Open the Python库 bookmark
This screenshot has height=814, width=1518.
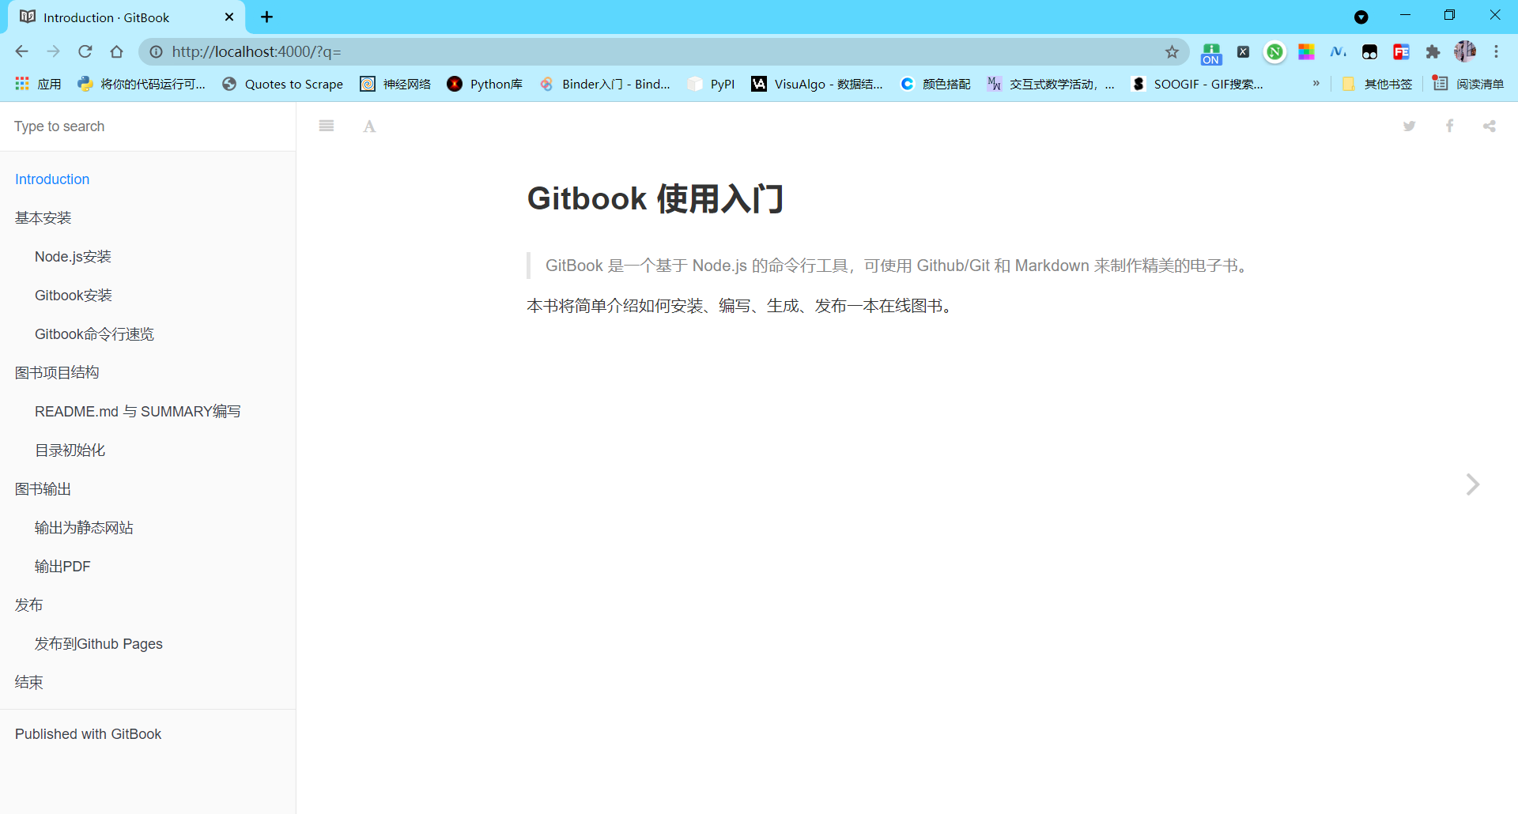tap(485, 84)
